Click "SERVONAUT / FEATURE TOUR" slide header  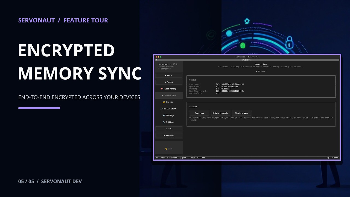pyautogui.click(x=63, y=20)
